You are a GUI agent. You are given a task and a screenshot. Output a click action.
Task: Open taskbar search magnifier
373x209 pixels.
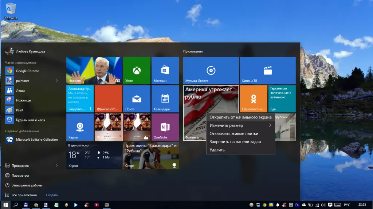click(16, 205)
